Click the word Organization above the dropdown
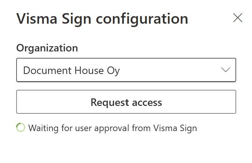The image size is (252, 163). (47, 48)
